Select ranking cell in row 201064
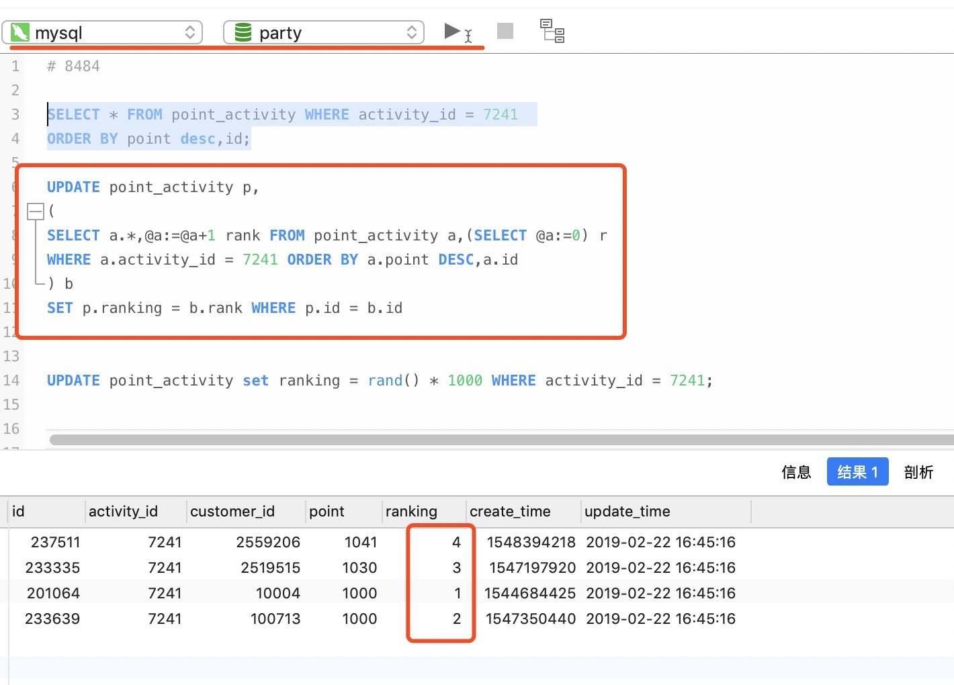This screenshot has height=685, width=954. [458, 593]
